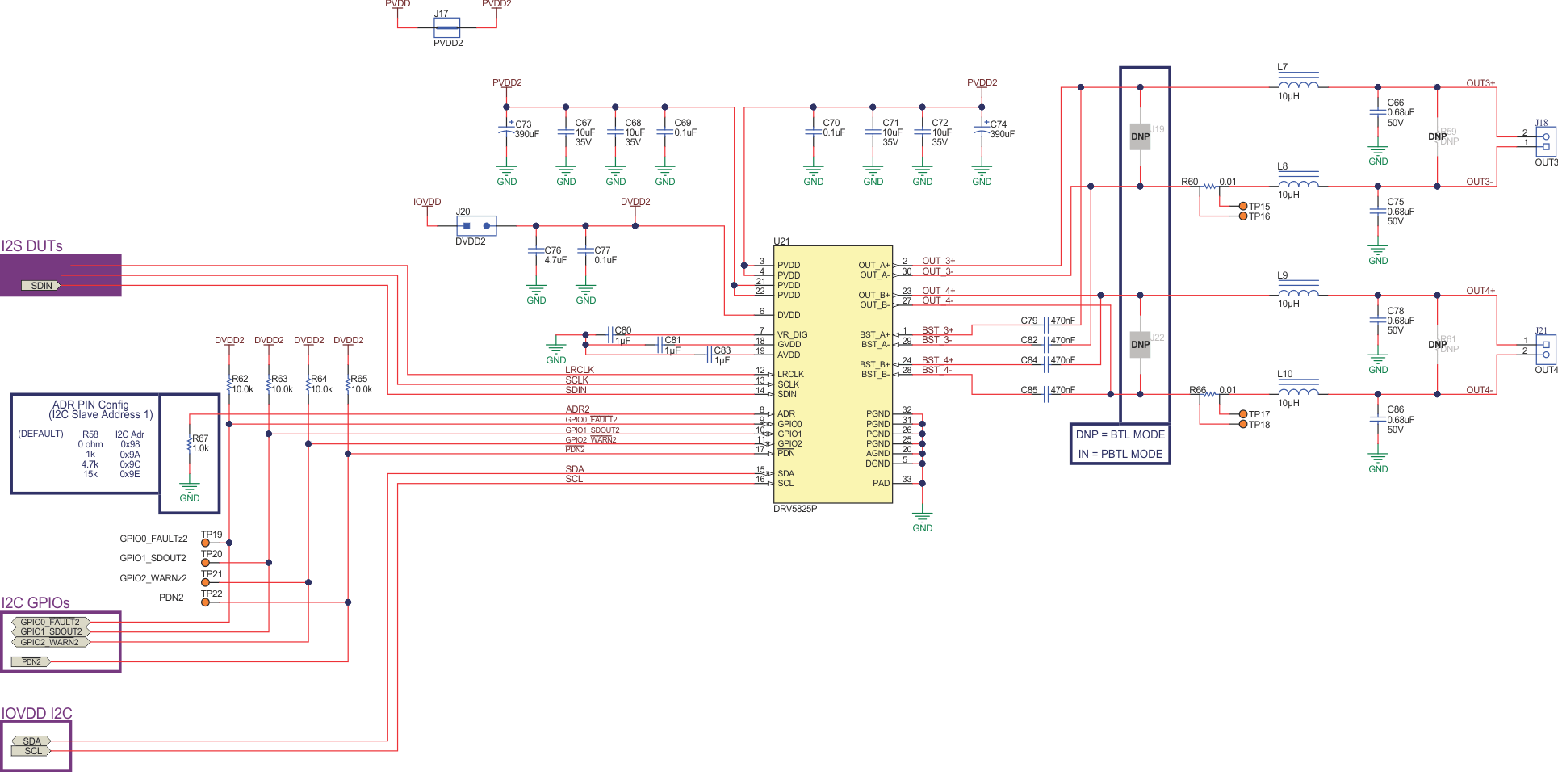Click the SDIN input port flag
The width and height of the screenshot is (1558, 772).
pyautogui.click(x=40, y=285)
